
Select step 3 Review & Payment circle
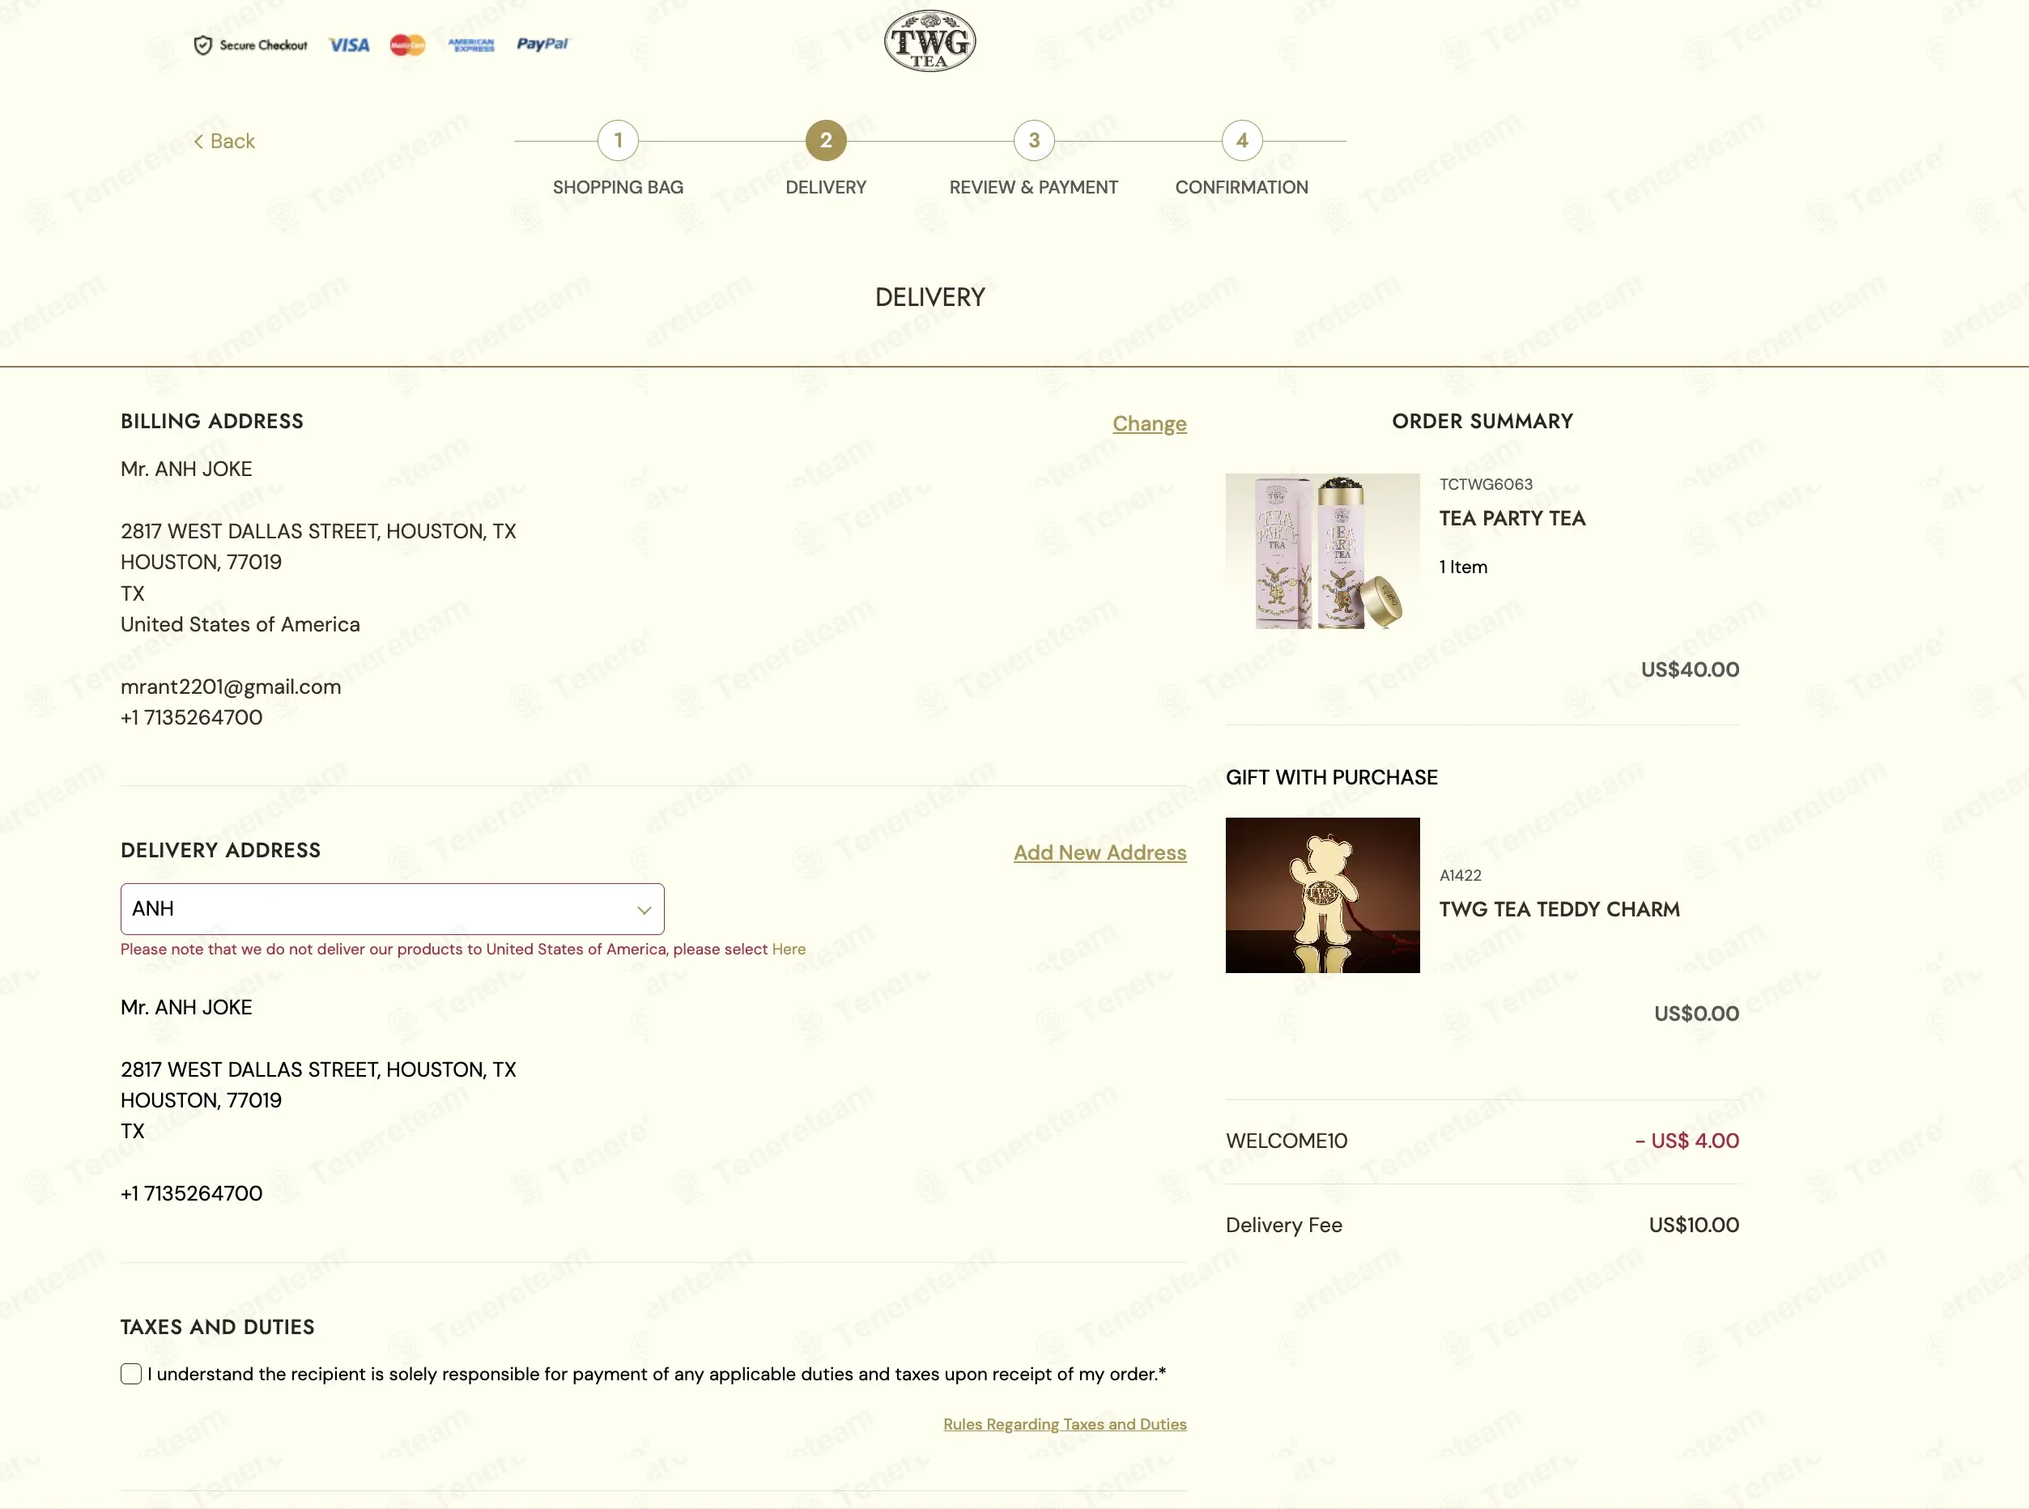(1034, 141)
